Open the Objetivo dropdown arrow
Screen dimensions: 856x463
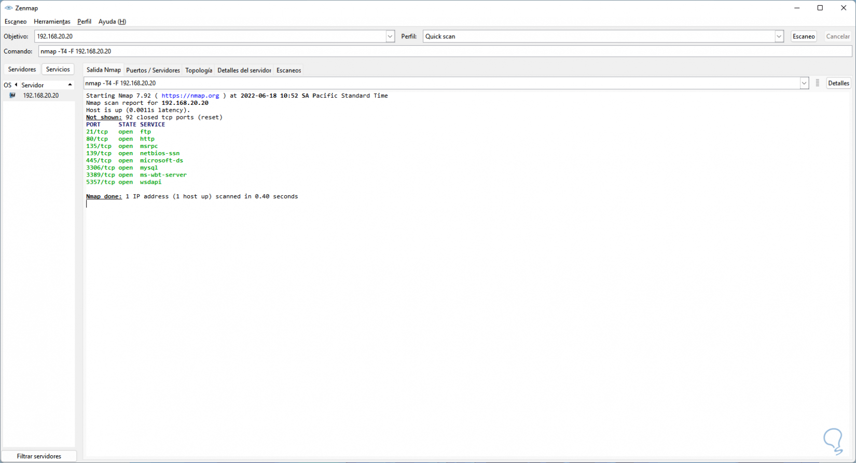[x=390, y=36]
